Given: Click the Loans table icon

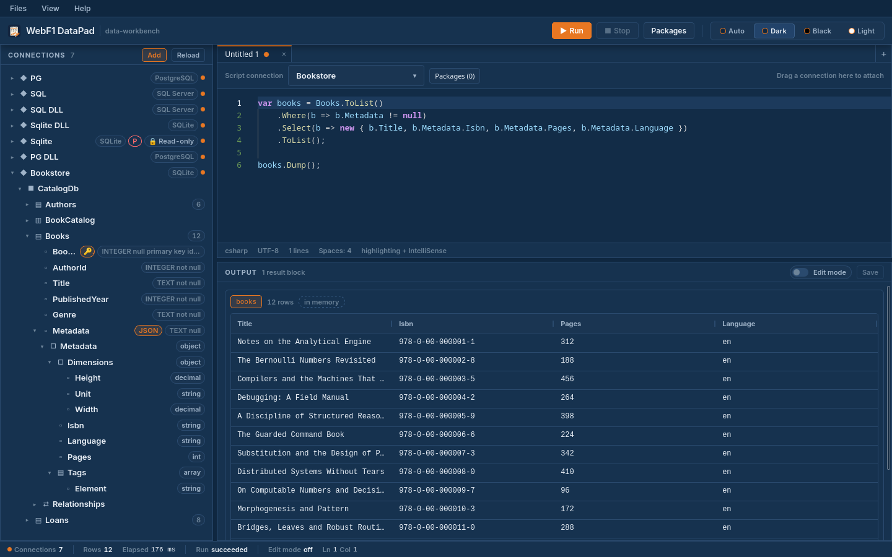Looking at the screenshot, I should 38,520.
